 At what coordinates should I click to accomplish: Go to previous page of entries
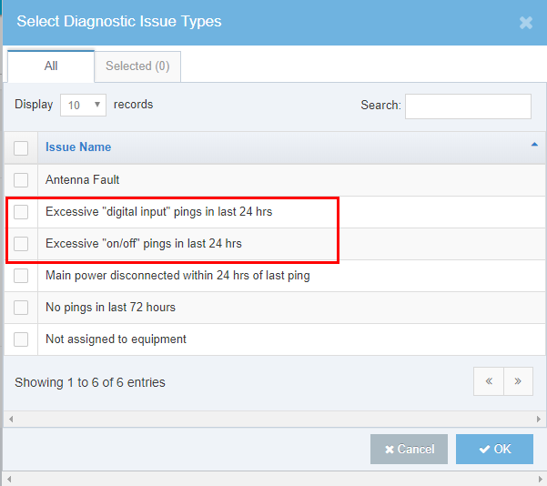tap(489, 382)
